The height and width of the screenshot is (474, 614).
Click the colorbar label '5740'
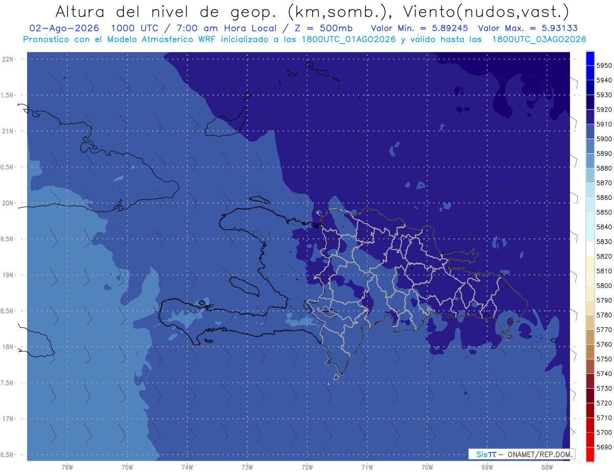tap(604, 374)
